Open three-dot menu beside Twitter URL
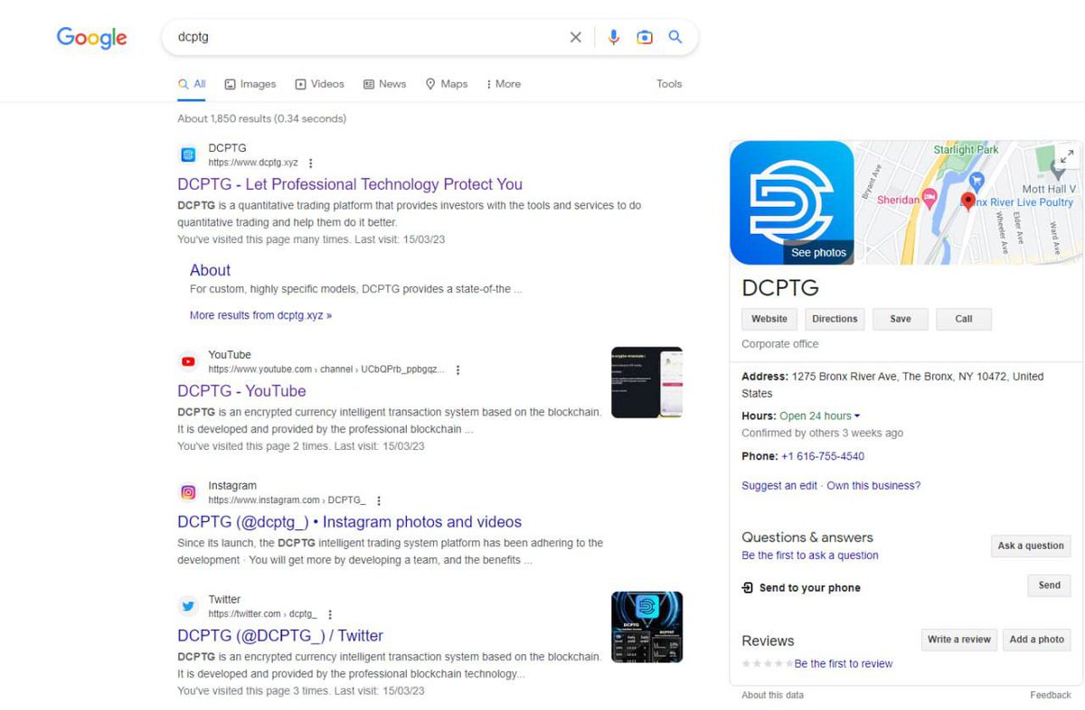Screen dimensions: 1085x710 click(330, 614)
